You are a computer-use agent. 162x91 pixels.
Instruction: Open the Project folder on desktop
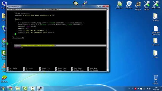pyautogui.click(x=156, y=54)
